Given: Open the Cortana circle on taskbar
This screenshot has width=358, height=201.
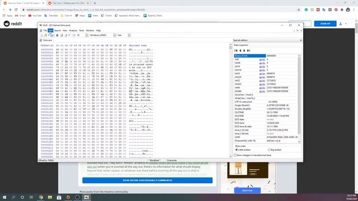Looking at the screenshot, I should [x=22, y=197].
